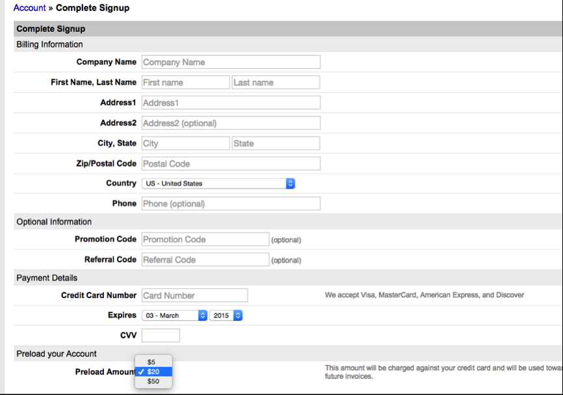
Task: Pick the $50 preload amount option
Action: pos(153,381)
